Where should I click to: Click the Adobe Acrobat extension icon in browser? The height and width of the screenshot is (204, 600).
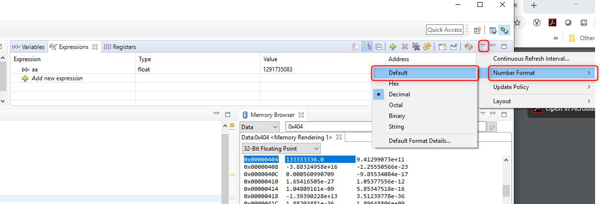pos(552,22)
